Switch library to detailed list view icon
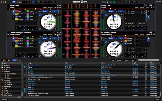Image resolution: width=162 pixels, height=101 pixels. 19,60
